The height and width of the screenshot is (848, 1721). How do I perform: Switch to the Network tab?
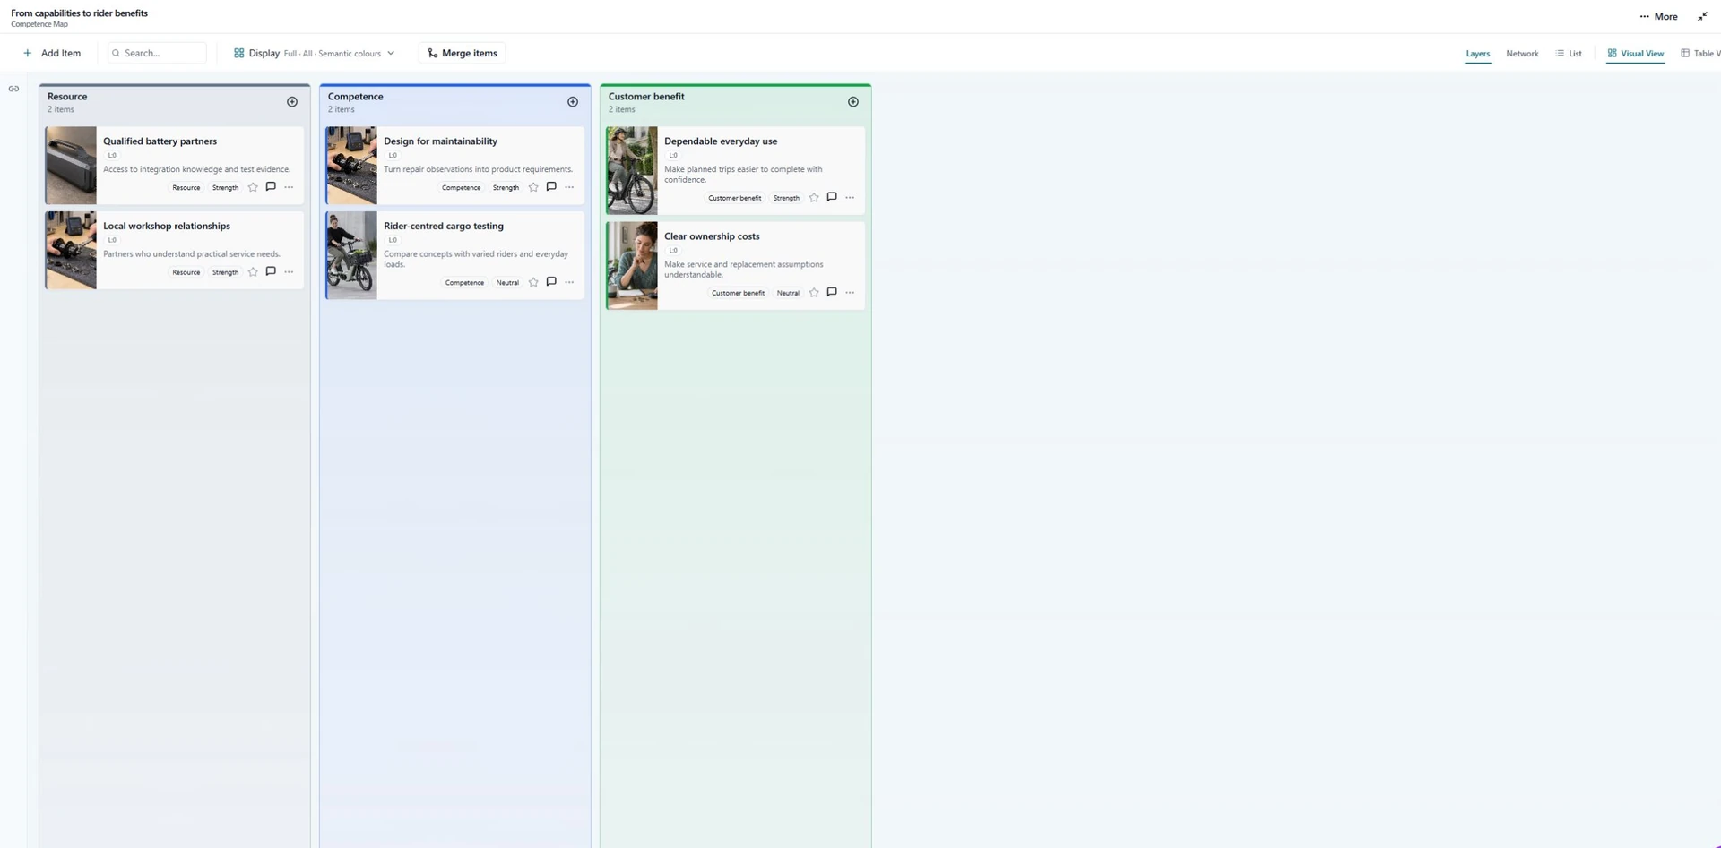point(1522,54)
